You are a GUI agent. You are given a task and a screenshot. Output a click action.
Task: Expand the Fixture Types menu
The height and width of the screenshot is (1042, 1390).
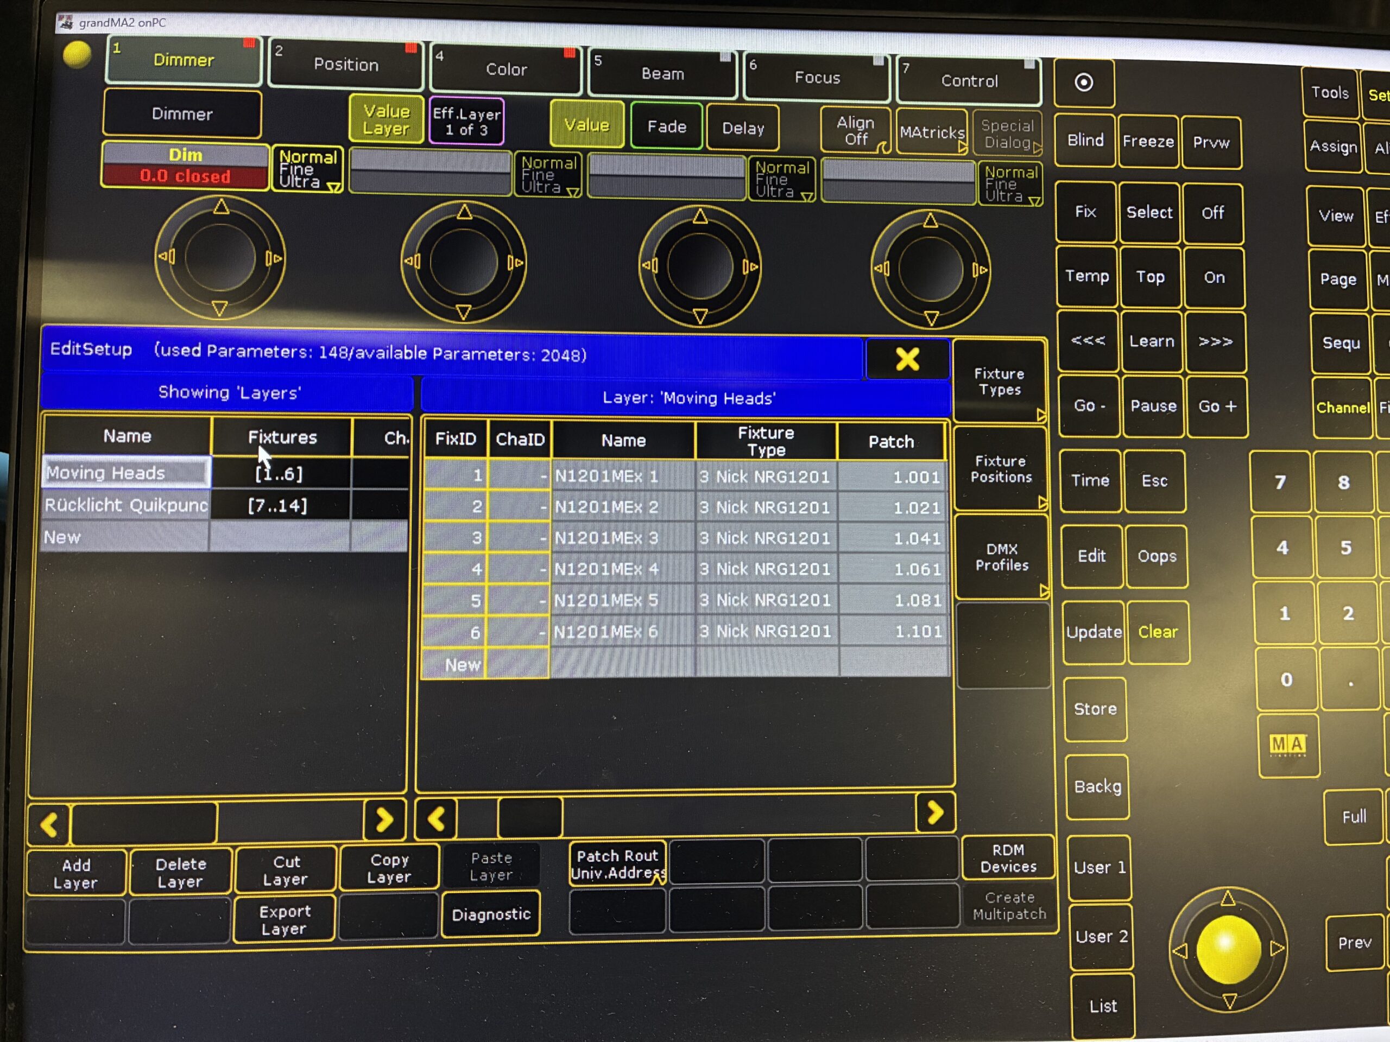point(999,382)
